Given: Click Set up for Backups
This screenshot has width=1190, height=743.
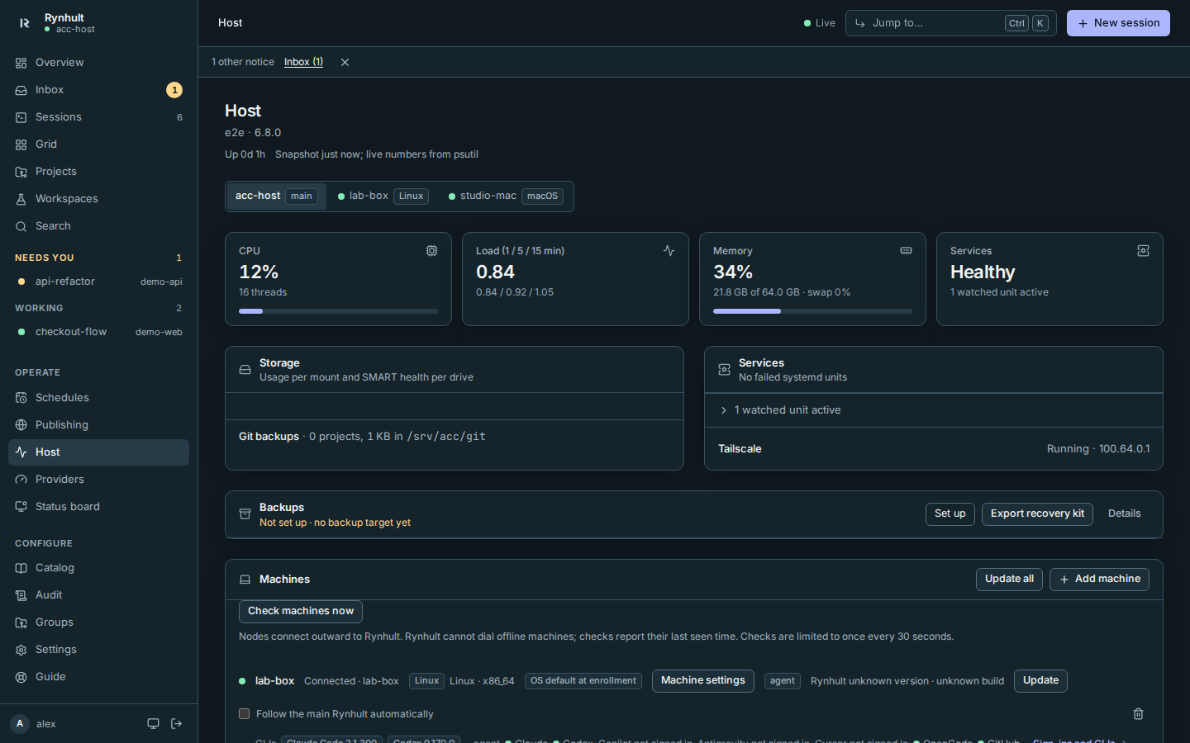Looking at the screenshot, I should [x=950, y=514].
